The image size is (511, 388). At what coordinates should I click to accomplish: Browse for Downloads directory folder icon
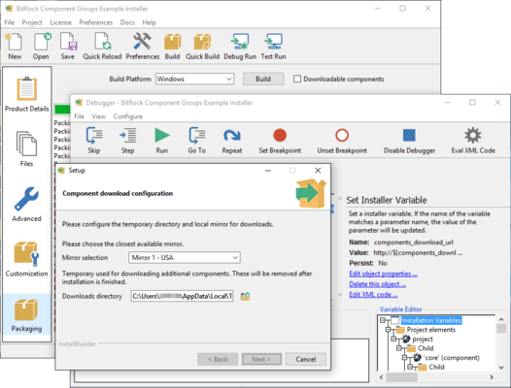click(245, 296)
